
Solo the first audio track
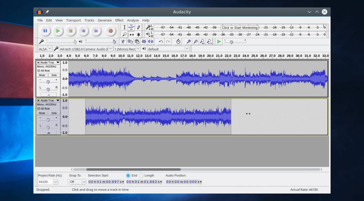[54, 75]
